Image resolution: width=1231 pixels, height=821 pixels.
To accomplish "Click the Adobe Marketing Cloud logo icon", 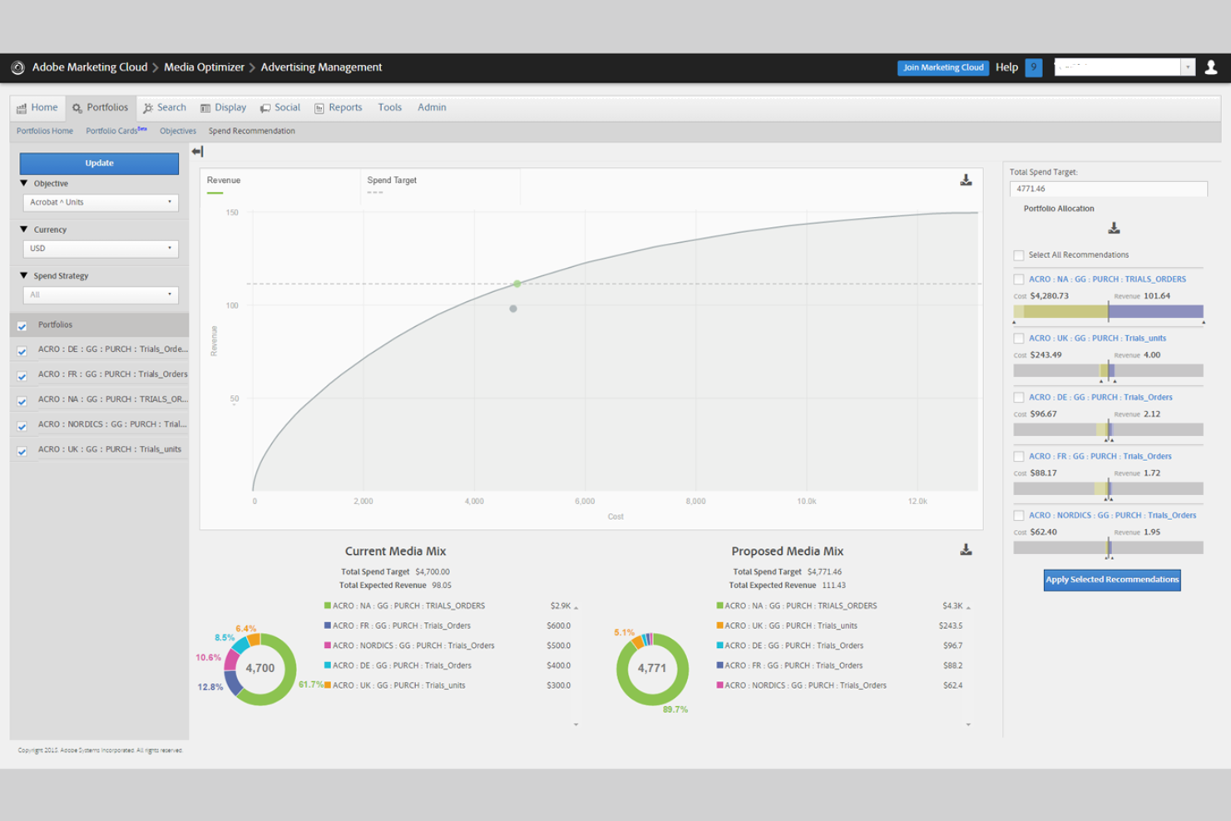I will coord(17,67).
